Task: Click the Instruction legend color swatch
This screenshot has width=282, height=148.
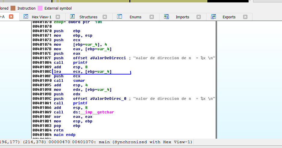Action: click(x=13, y=8)
